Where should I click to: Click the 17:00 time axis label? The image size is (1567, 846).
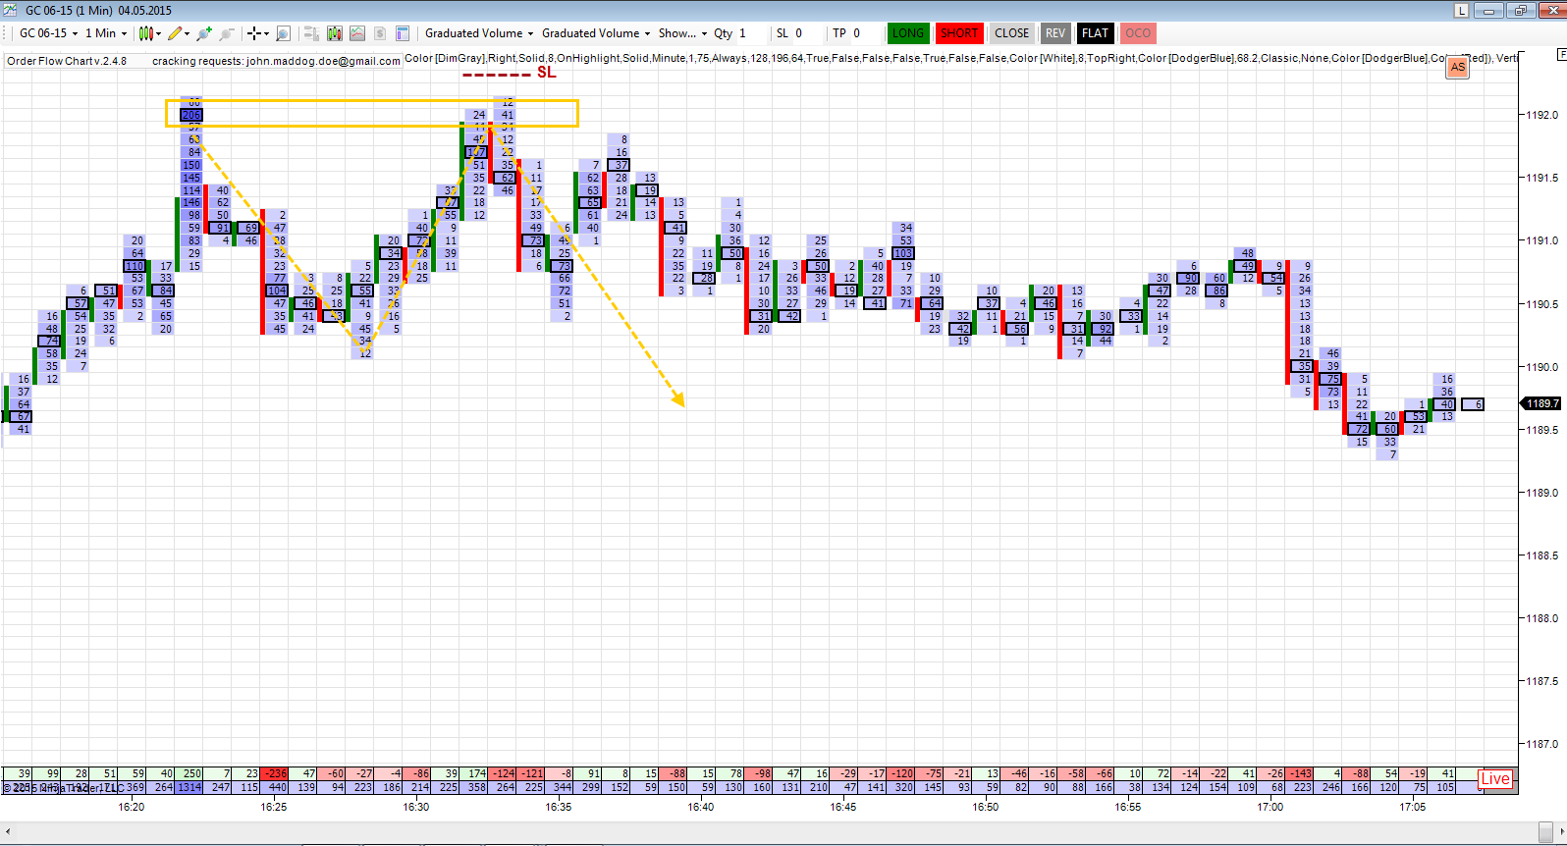pos(1270,807)
